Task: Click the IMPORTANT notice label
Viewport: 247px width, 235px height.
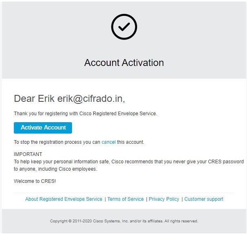Action: (x=28, y=154)
